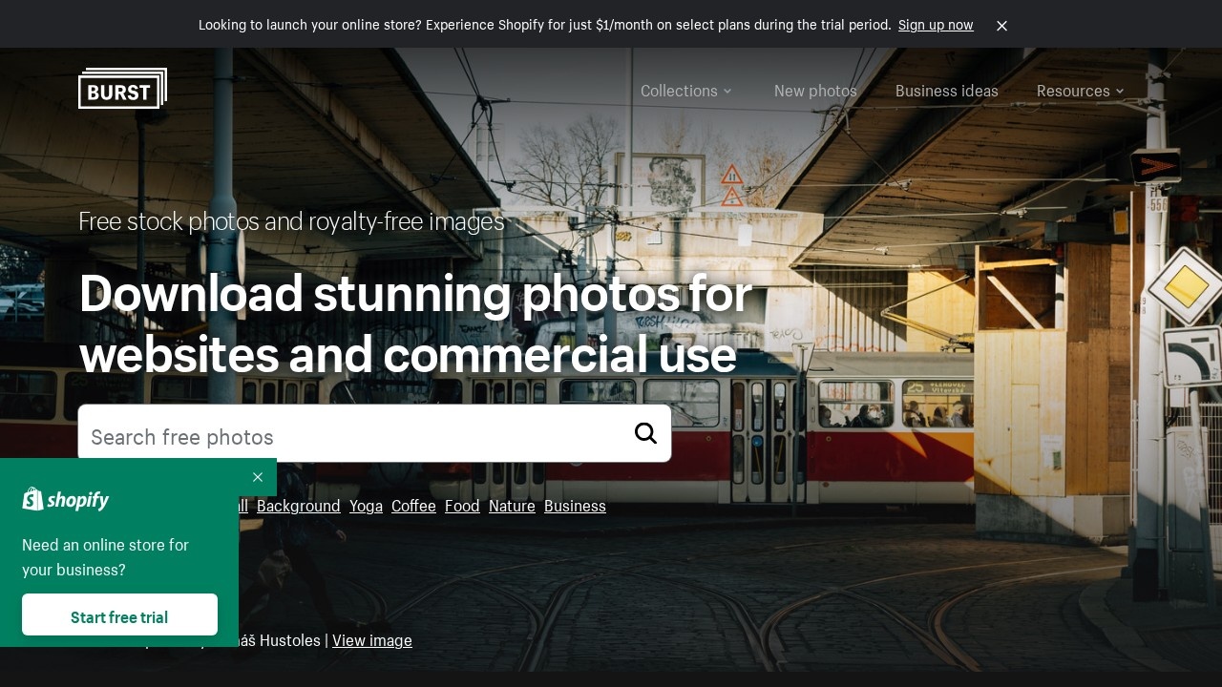Select the Background tag link
The height and width of the screenshot is (687, 1222).
tap(298, 506)
